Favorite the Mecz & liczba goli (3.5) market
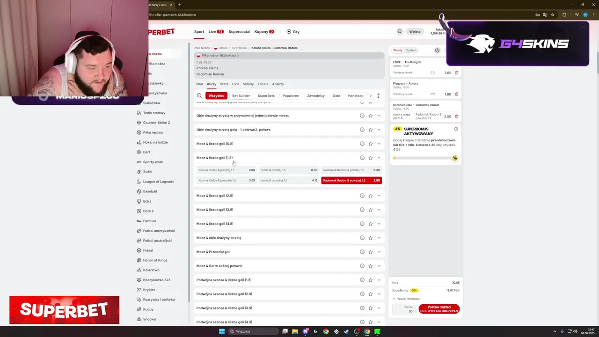The width and height of the screenshot is (599, 337). coord(371,210)
